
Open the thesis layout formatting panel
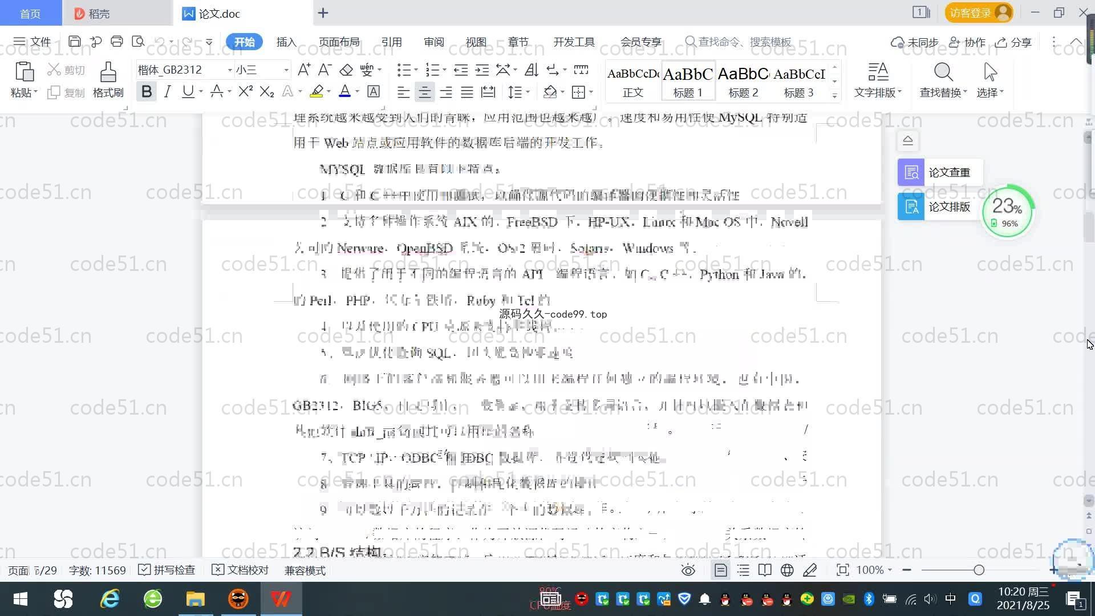click(x=940, y=206)
